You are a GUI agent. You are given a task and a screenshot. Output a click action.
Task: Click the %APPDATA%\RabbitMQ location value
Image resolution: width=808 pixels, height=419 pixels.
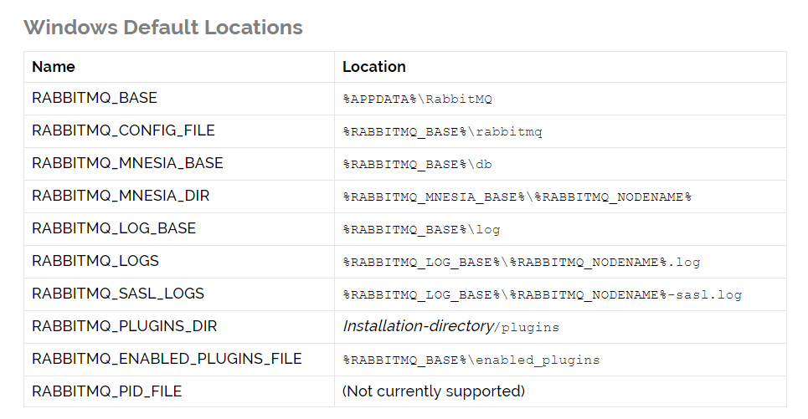[418, 99]
